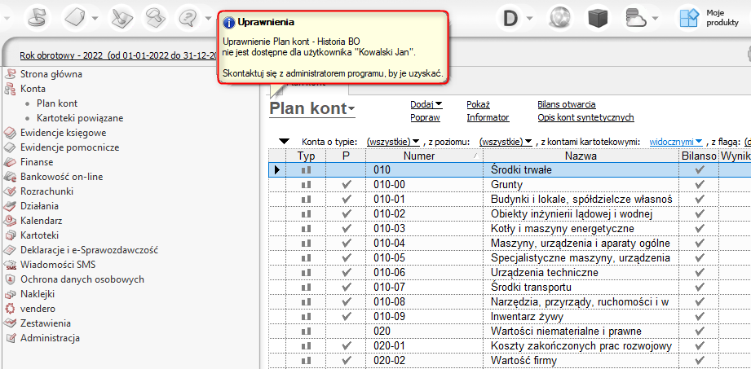Sort by the Numer column header
The image size is (751, 369).
coord(424,156)
